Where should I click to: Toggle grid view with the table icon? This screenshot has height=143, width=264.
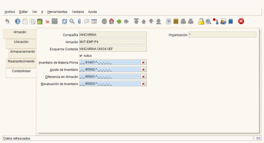[94, 21]
